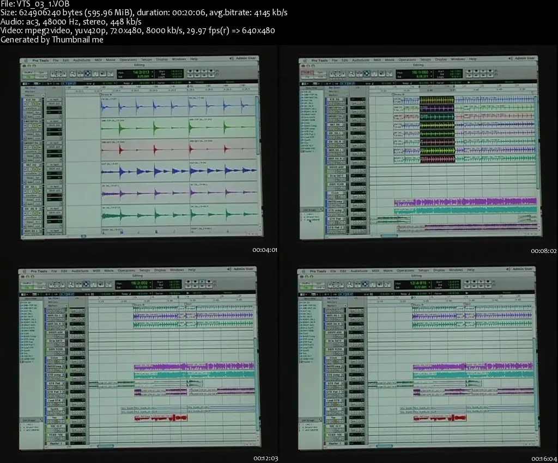The height and width of the screenshot is (463, 558).
Task: Click Play in the 00:12:03 frame transport
Action: 202,281
